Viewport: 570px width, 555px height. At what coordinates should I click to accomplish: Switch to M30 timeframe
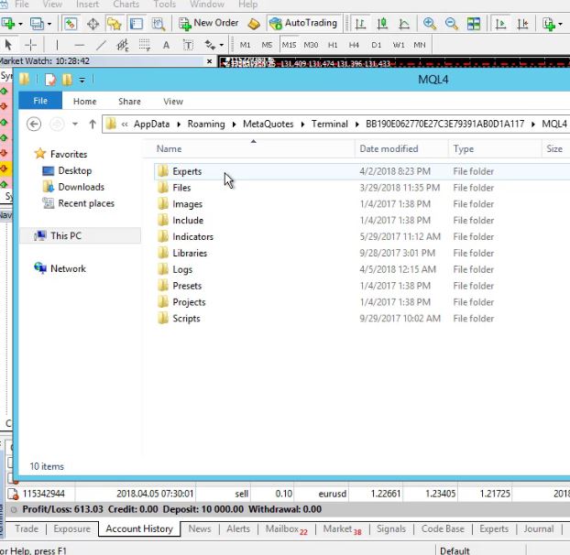click(x=311, y=45)
